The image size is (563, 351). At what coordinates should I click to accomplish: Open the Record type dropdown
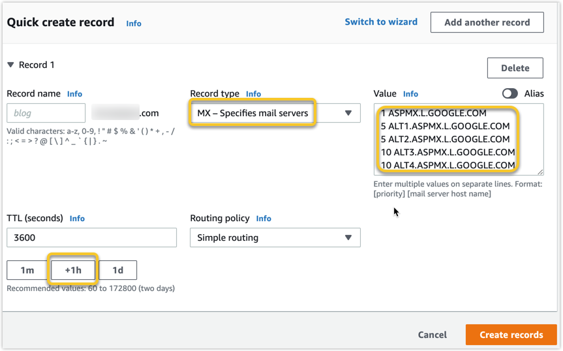[275, 113]
